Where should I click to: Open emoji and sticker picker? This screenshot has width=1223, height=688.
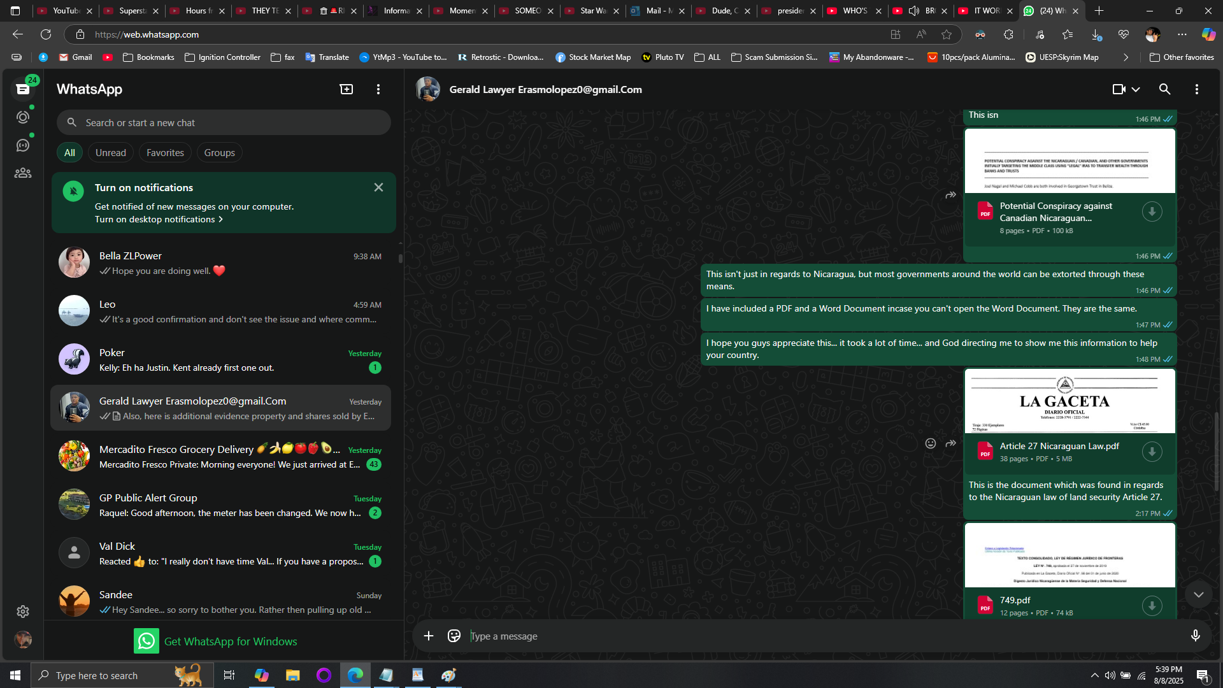pyautogui.click(x=454, y=636)
